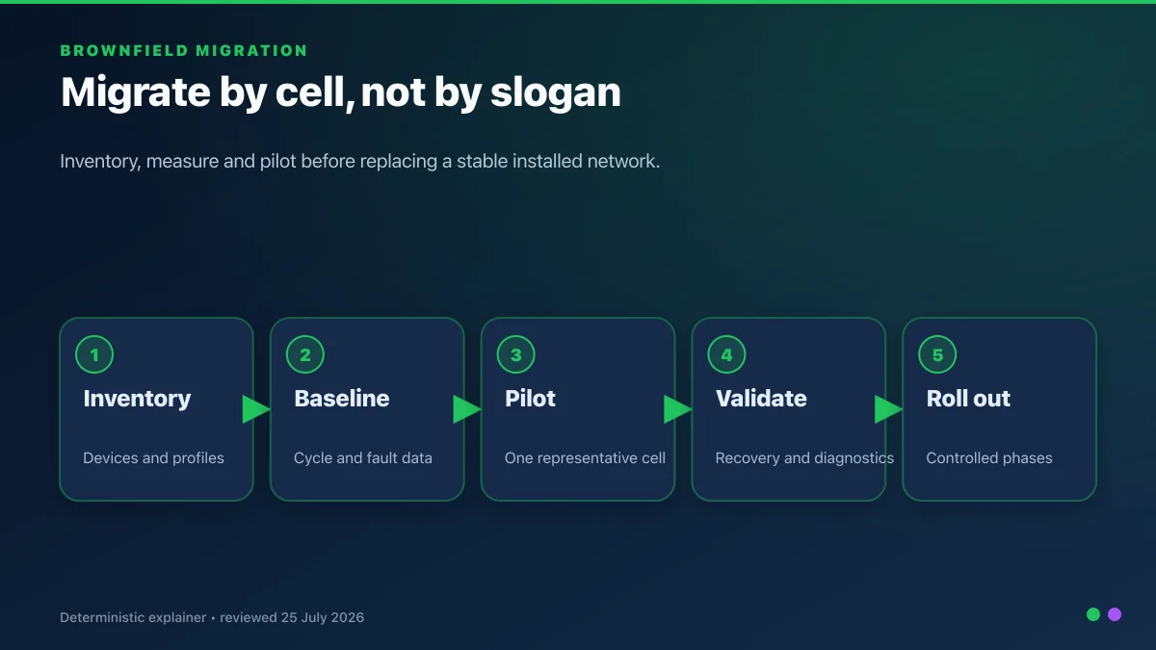
Task: Click the arrow between Pilot and Validate
Action: [x=678, y=409]
